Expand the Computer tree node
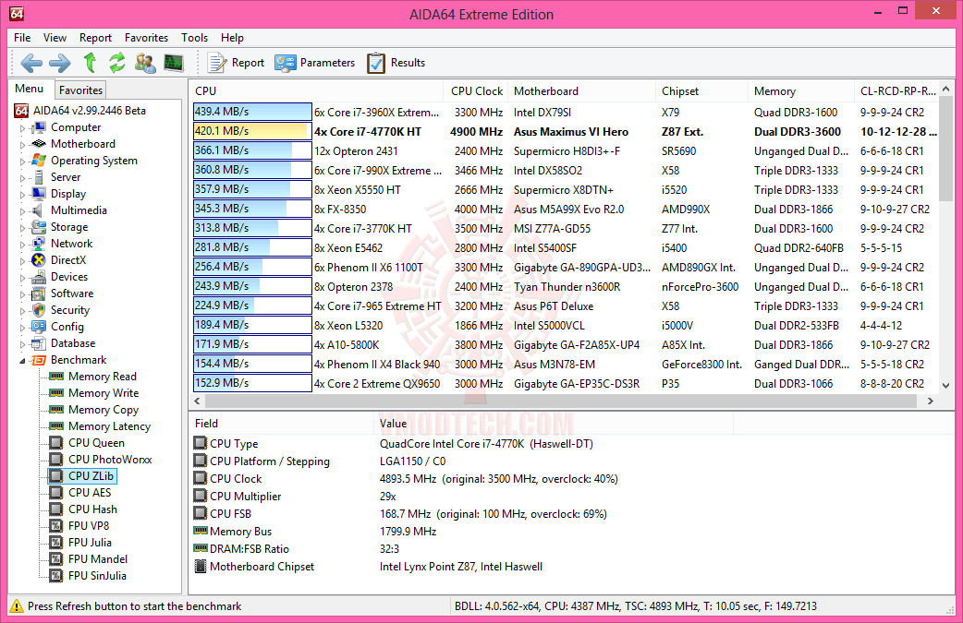This screenshot has width=963, height=623. (x=23, y=127)
